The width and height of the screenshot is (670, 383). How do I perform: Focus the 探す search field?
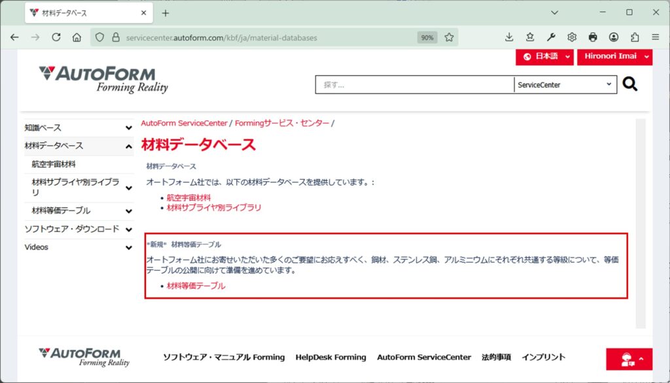414,85
